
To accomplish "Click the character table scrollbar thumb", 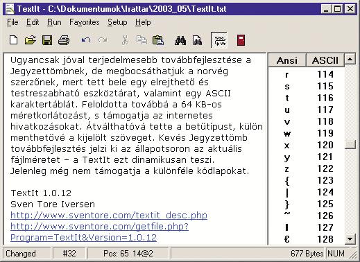I will coord(350,145).
